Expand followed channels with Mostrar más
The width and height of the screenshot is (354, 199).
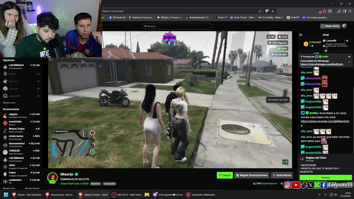pos(9,103)
